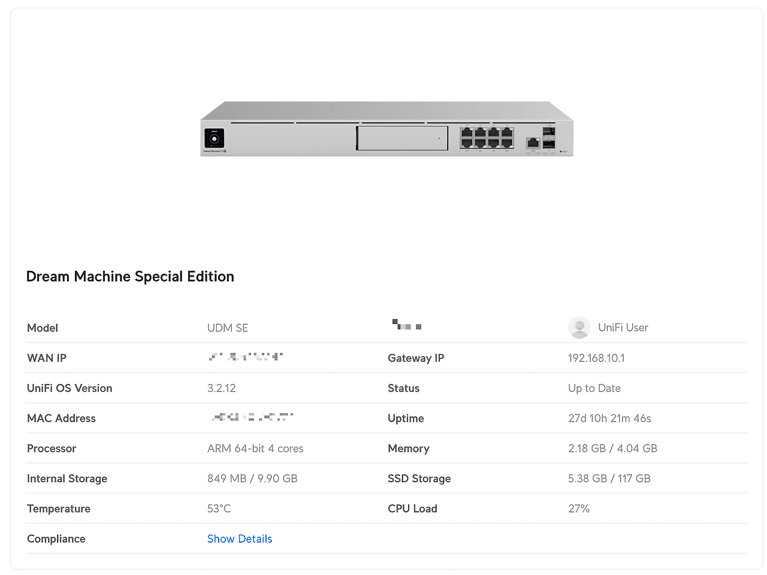This screenshot has width=767, height=575.
Task: Click the RJ45 WAN port on the device image
Action: pyautogui.click(x=532, y=142)
